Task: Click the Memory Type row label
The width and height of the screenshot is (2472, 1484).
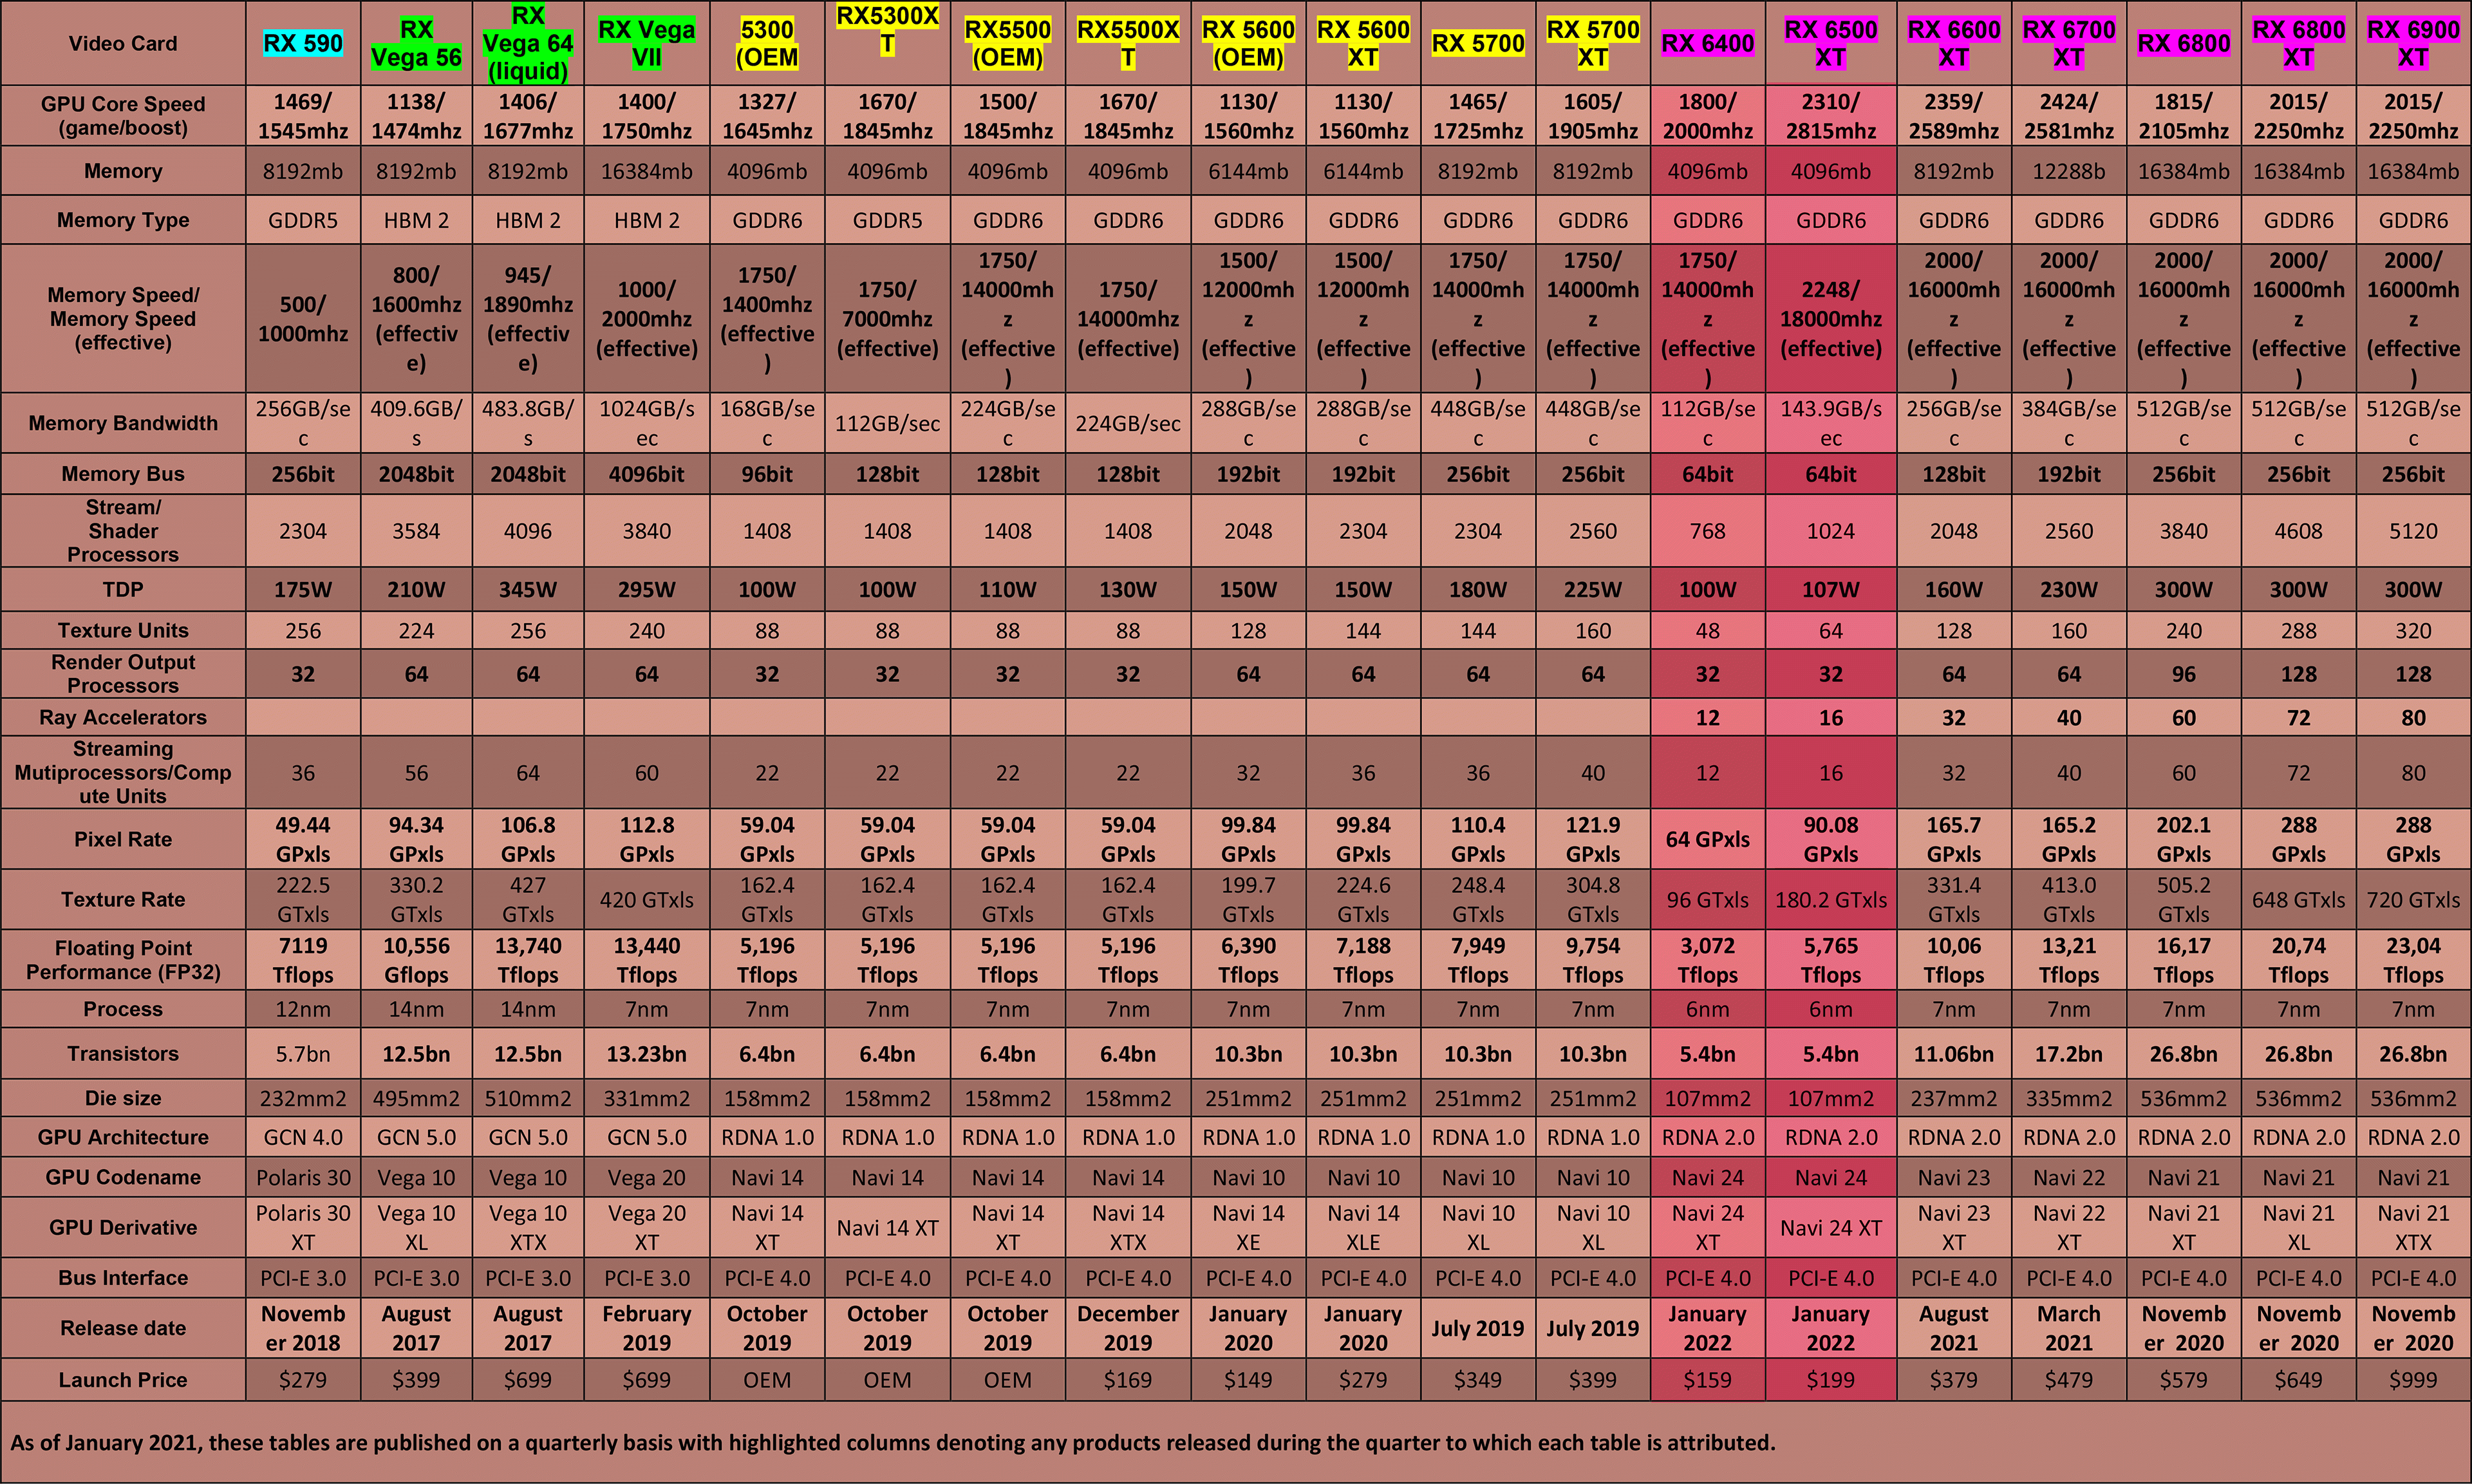Action: pyautogui.click(x=123, y=220)
